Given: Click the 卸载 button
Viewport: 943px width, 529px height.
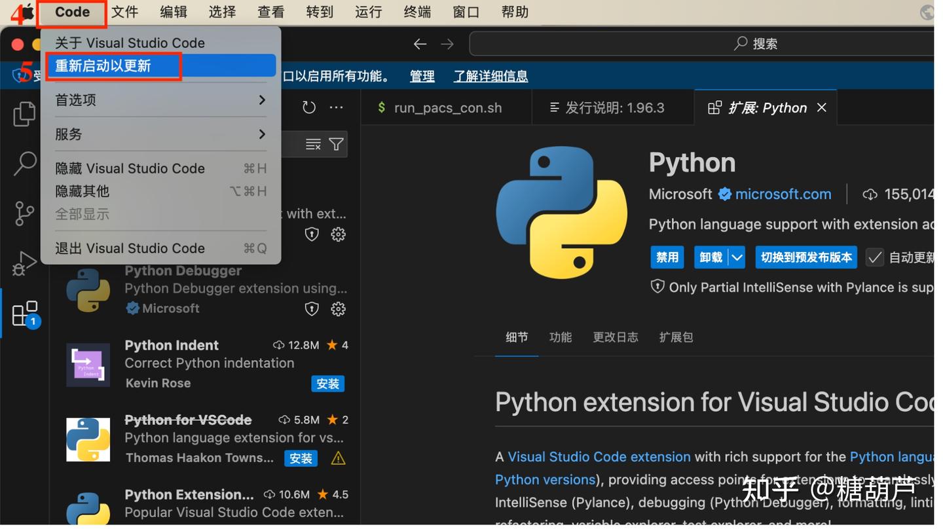Looking at the screenshot, I should click(x=711, y=257).
